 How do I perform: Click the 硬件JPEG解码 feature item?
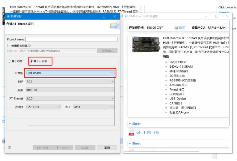pyautogui.click(x=179, y=71)
